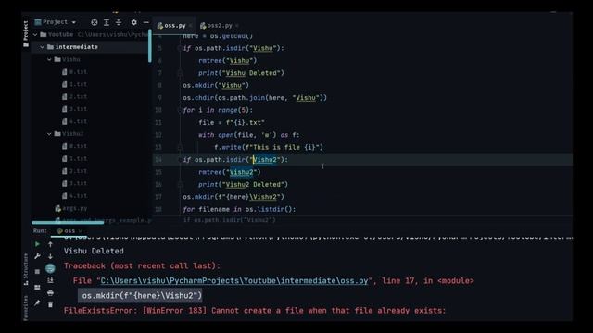The height and width of the screenshot is (333, 593).
Task: Click the 'Vishu Deleted' console output
Action: coord(94,251)
